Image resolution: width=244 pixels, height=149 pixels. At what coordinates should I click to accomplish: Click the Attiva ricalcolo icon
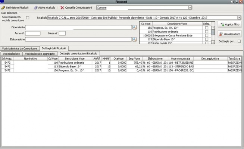(36, 7)
